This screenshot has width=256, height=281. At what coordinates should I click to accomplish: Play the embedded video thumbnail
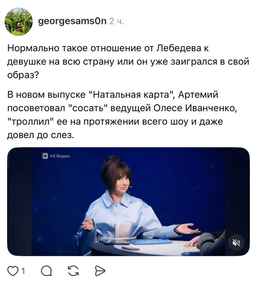click(128, 201)
